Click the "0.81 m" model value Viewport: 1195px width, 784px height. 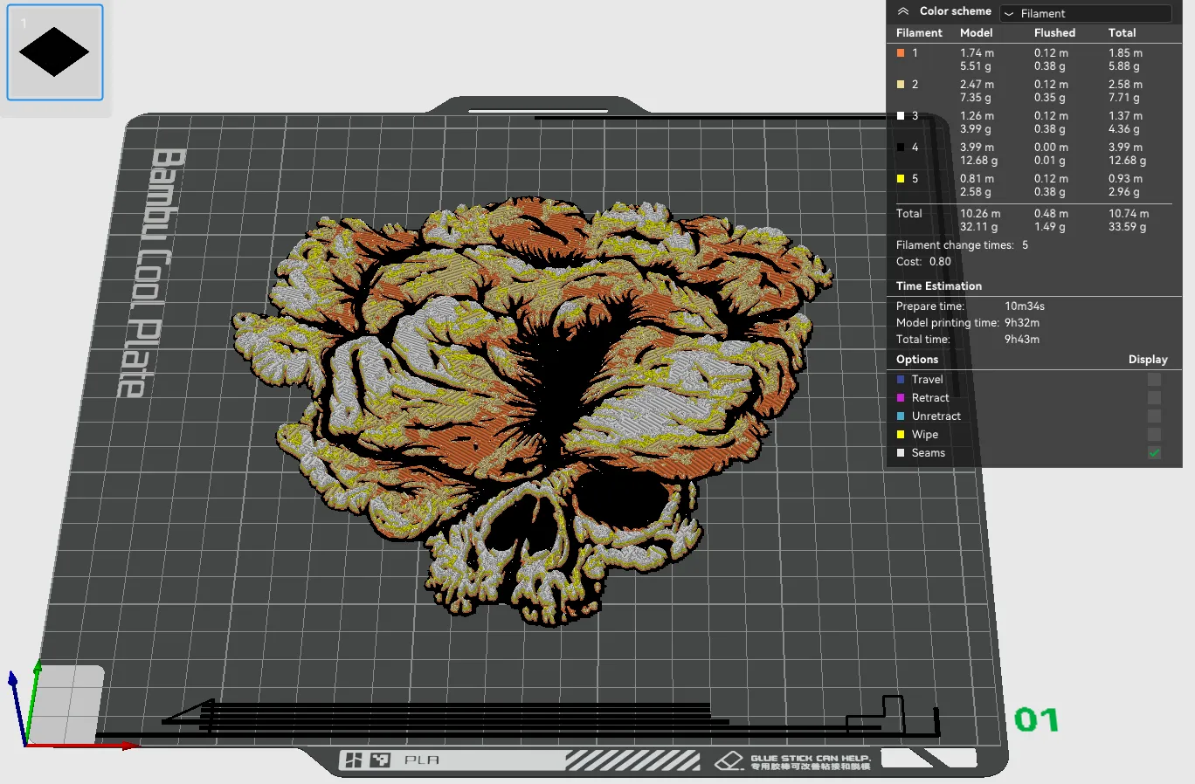click(977, 179)
